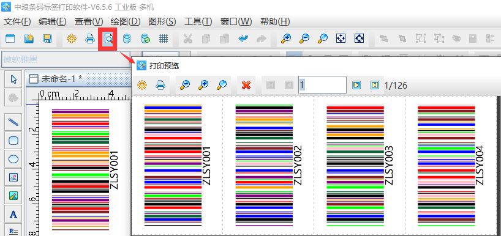Click the copy icon in main toolbar

click(x=206, y=39)
